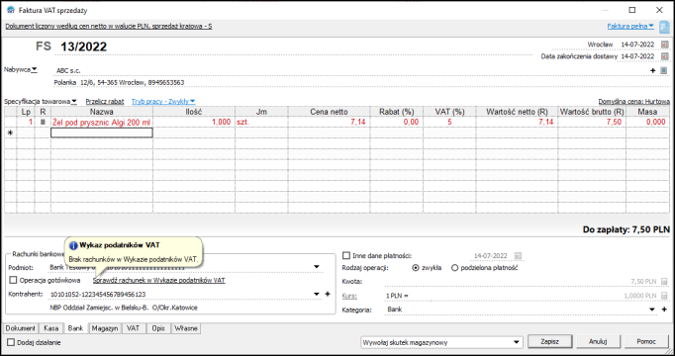Click the Cena netto column header
Image resolution: width=675 pixels, height=356 pixels.
pyautogui.click(x=329, y=112)
